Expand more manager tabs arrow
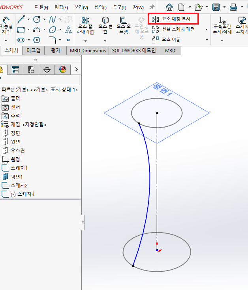Viewport: 248px width, 290px height. click(x=77, y=70)
